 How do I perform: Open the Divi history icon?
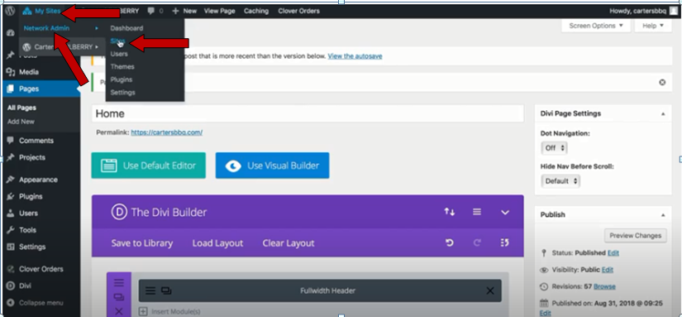pyautogui.click(x=504, y=243)
